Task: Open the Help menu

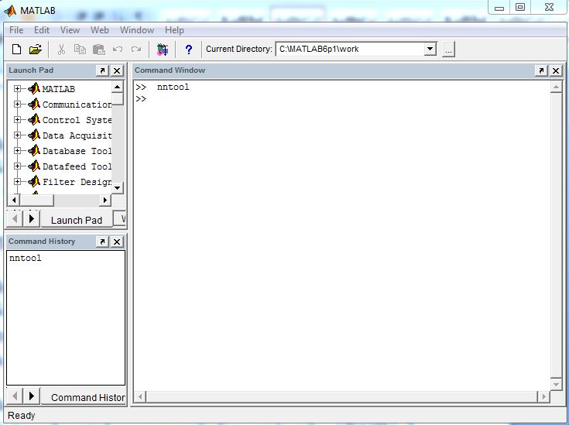Action: pyautogui.click(x=174, y=30)
